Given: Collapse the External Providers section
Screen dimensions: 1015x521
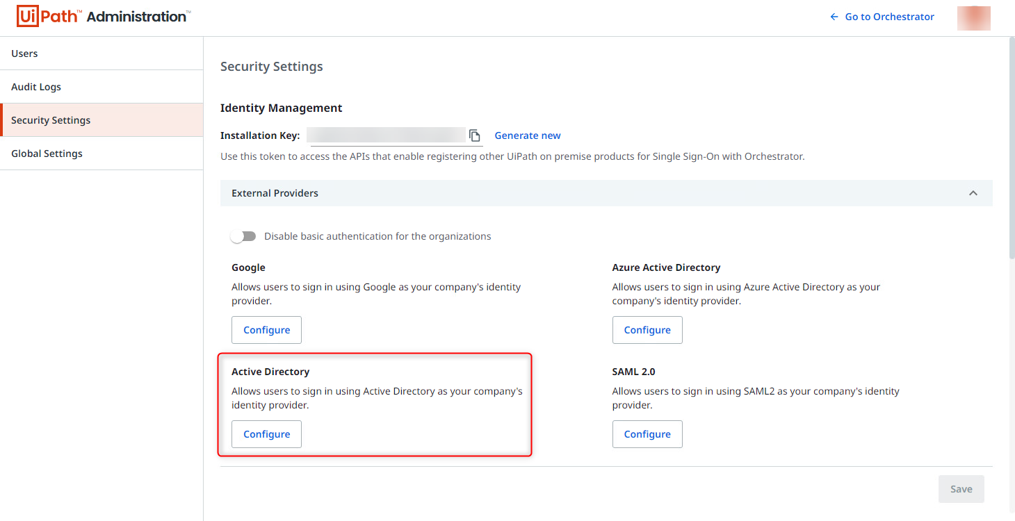Looking at the screenshot, I should (973, 193).
